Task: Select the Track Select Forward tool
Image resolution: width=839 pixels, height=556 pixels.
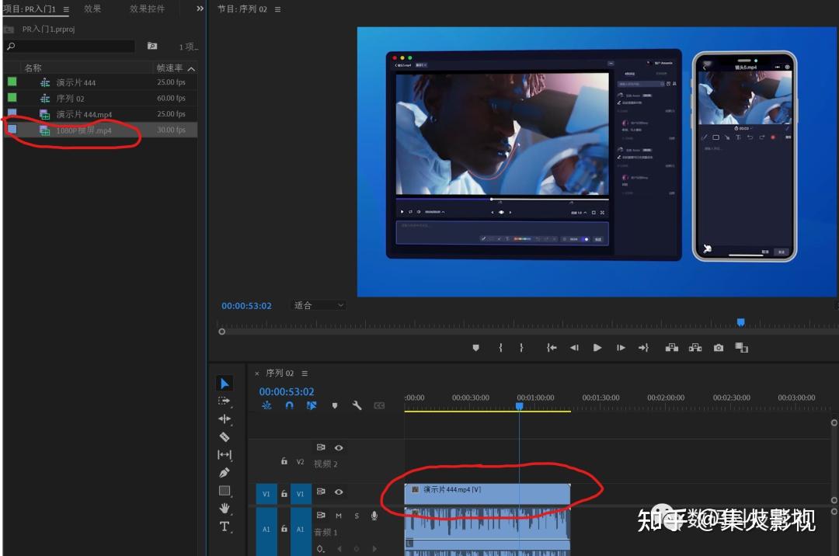Action: pyautogui.click(x=223, y=399)
